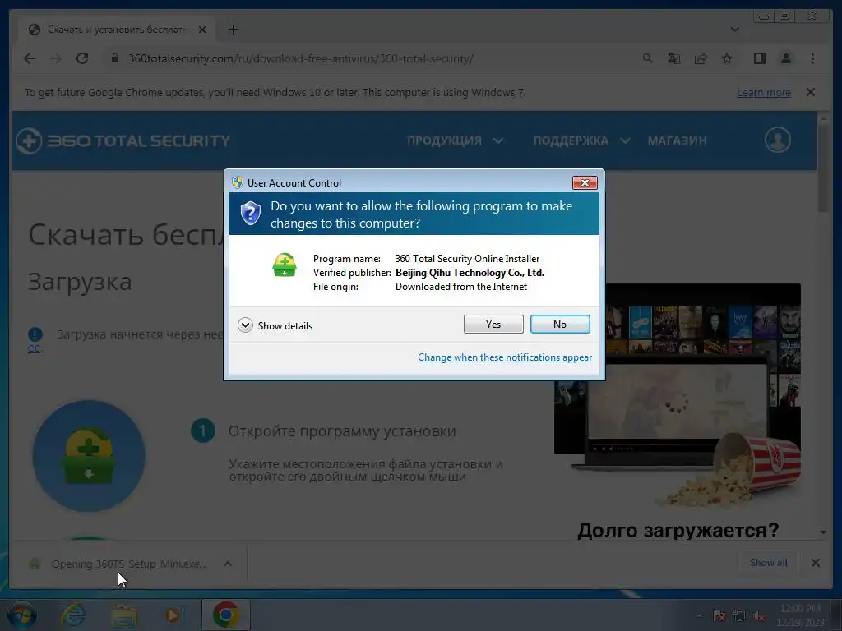Open the Windows Start menu
The height and width of the screenshot is (631, 842).
pyautogui.click(x=22, y=615)
